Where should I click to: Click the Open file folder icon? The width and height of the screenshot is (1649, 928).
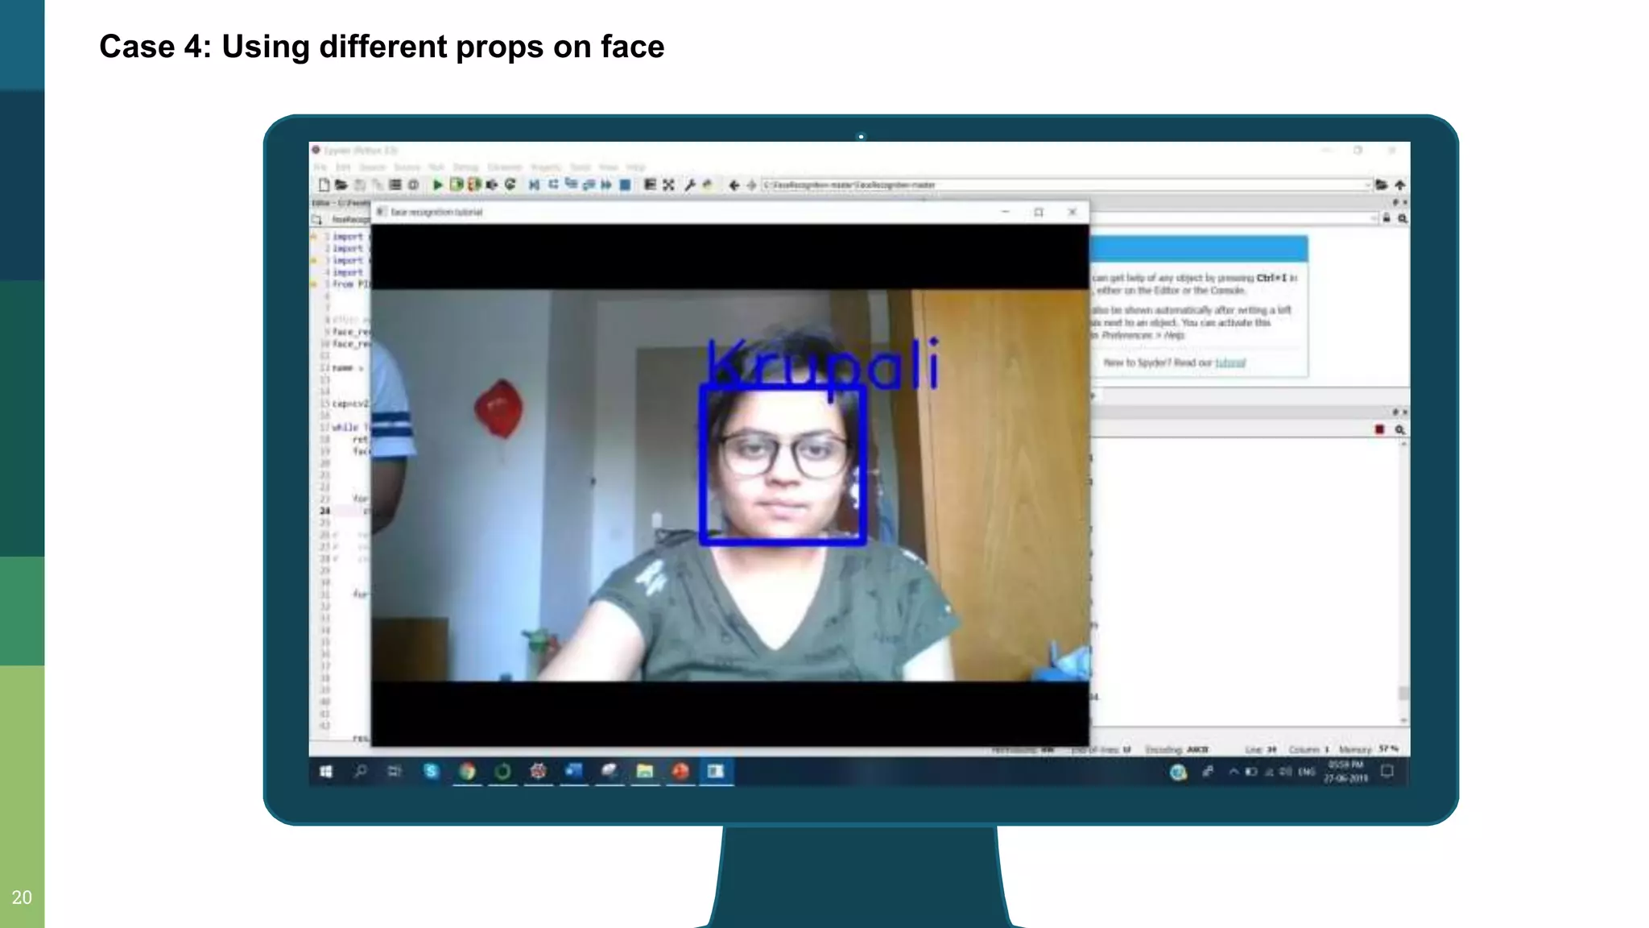point(341,184)
